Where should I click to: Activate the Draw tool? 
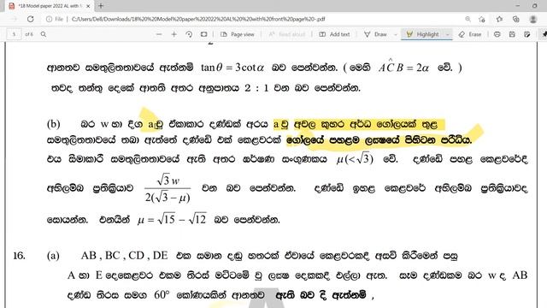click(x=376, y=34)
